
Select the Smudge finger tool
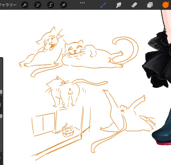119,5
